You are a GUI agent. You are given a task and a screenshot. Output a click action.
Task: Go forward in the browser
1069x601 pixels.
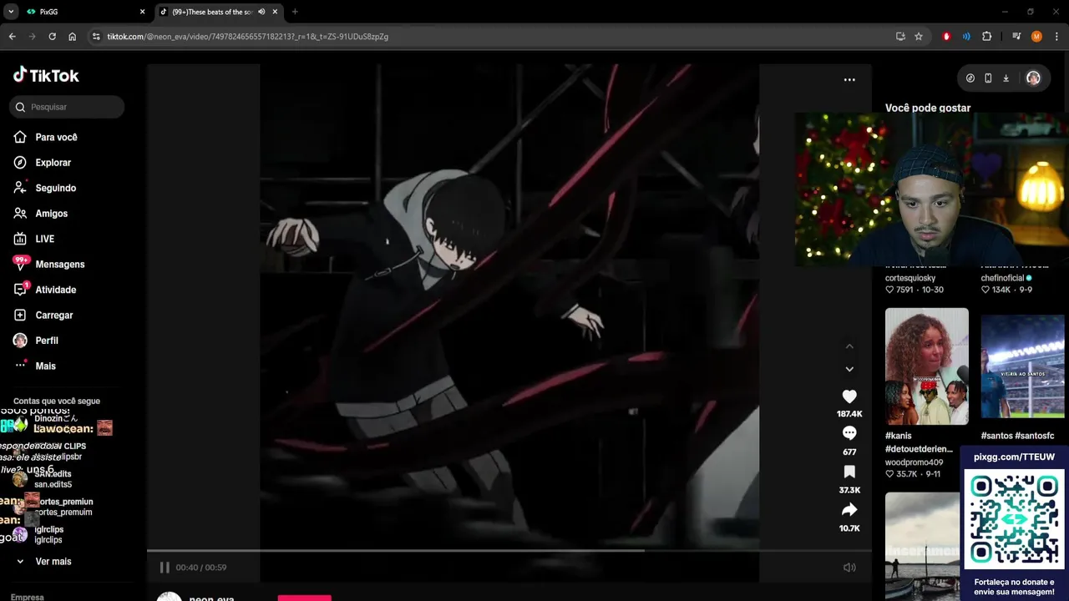coord(32,37)
